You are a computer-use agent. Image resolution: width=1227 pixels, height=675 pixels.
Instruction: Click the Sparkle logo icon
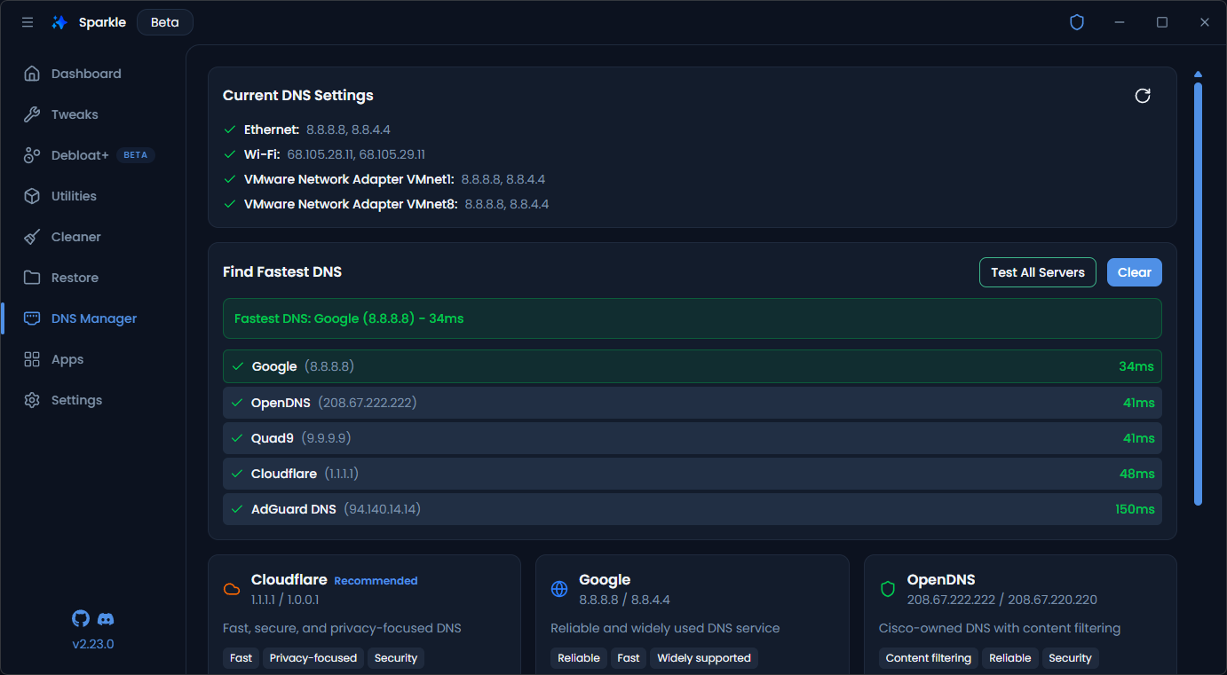tap(59, 22)
